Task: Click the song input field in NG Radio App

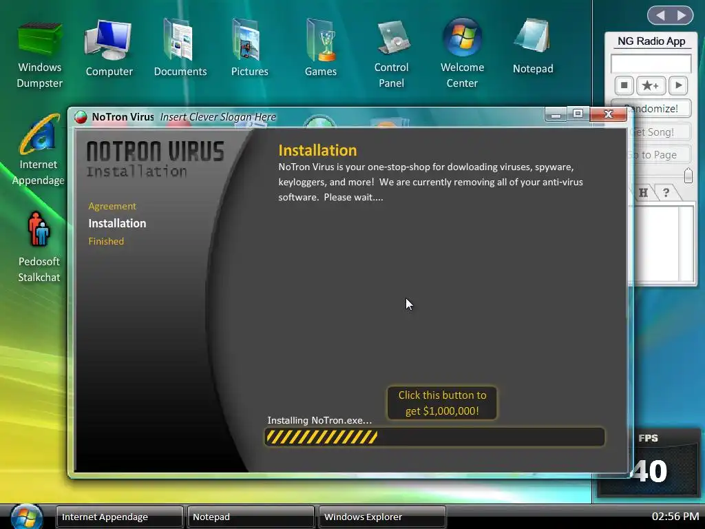Action: tap(651, 63)
